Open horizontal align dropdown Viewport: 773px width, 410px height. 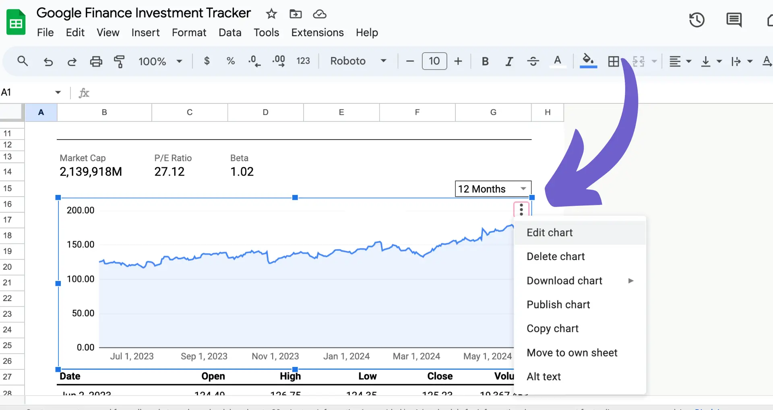[x=680, y=61]
